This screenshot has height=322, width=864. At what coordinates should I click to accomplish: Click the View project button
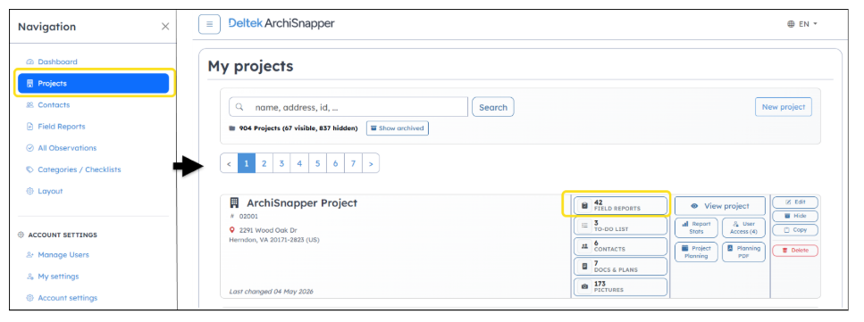(x=719, y=206)
